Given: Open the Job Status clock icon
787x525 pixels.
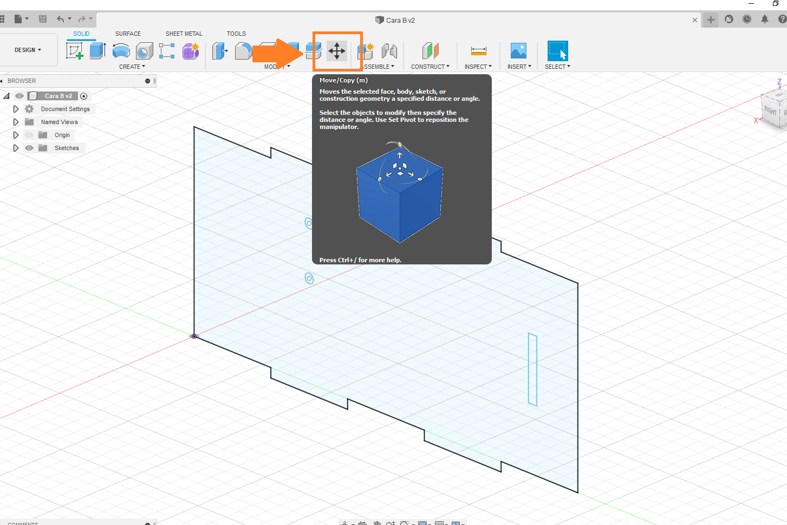Looking at the screenshot, I should pyautogui.click(x=747, y=20).
